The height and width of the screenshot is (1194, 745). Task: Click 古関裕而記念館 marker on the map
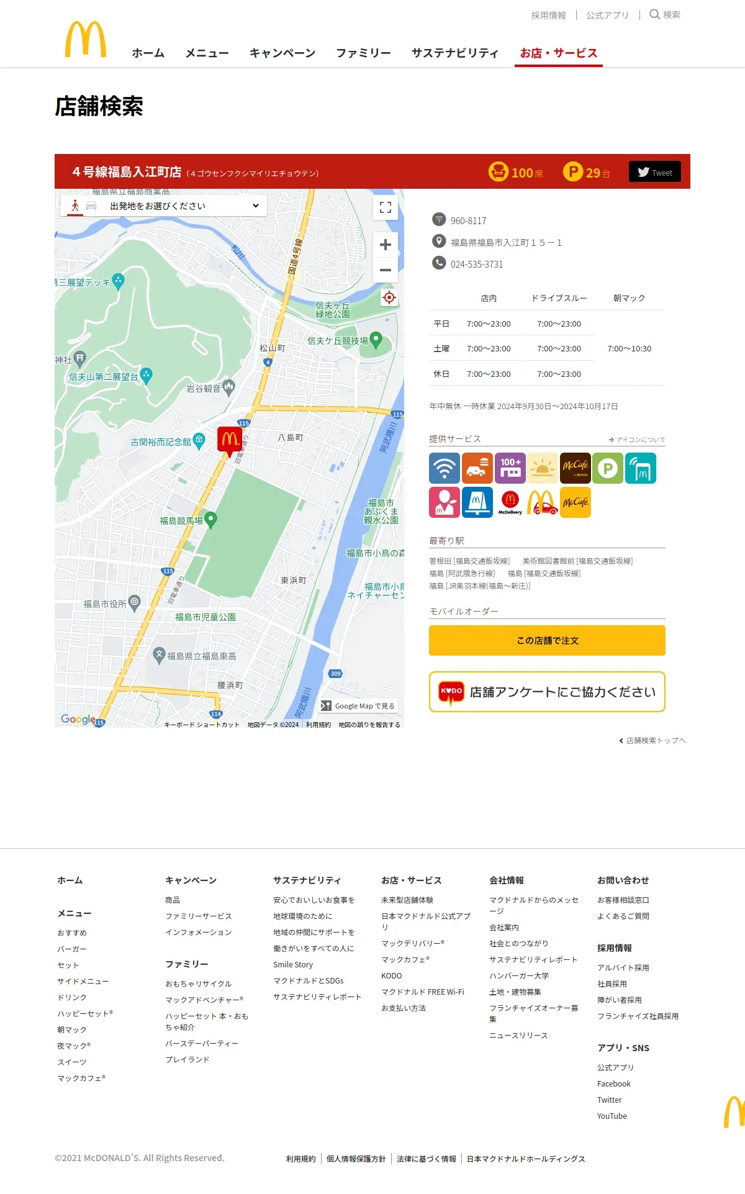[x=199, y=441]
